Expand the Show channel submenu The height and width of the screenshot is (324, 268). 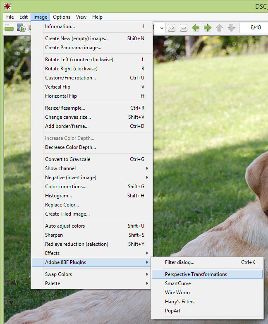[x=95, y=168]
